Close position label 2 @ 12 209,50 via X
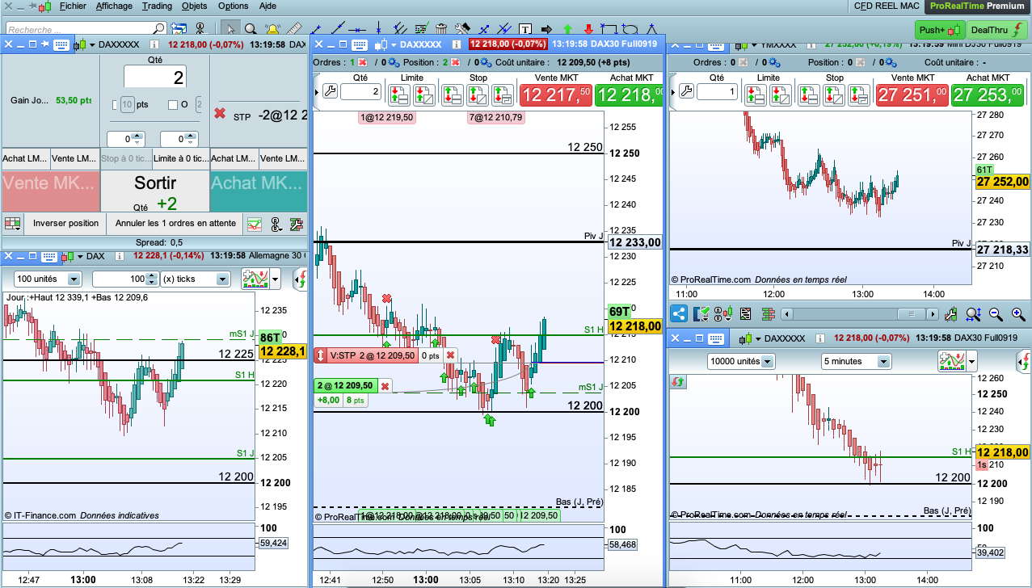The width and height of the screenshot is (1032, 588). pos(385,386)
